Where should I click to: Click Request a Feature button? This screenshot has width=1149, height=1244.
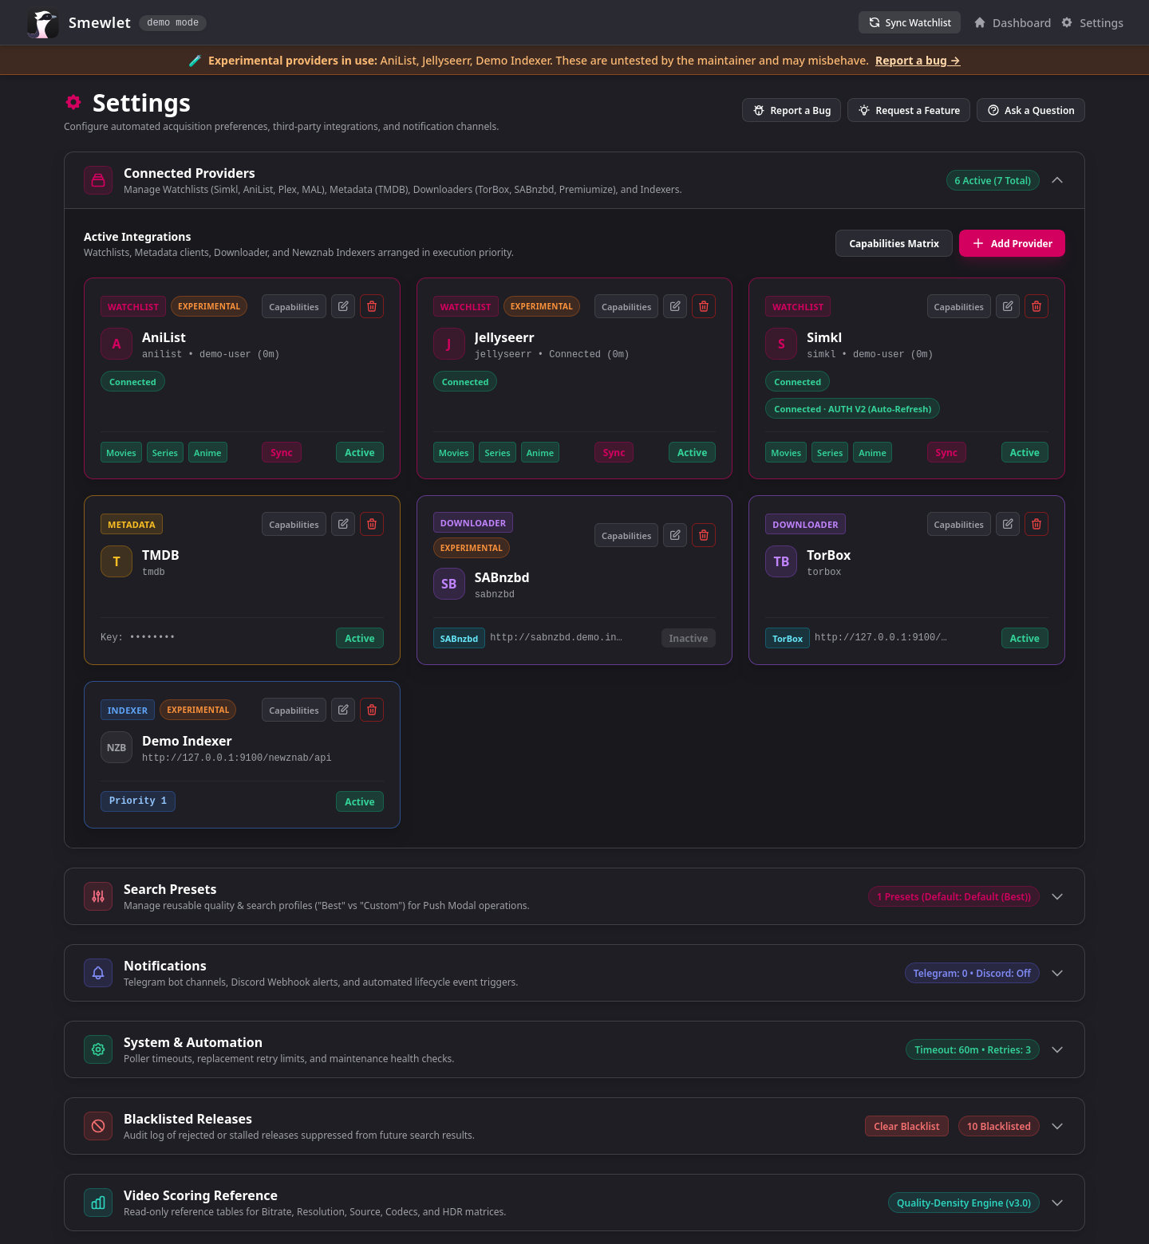point(909,110)
